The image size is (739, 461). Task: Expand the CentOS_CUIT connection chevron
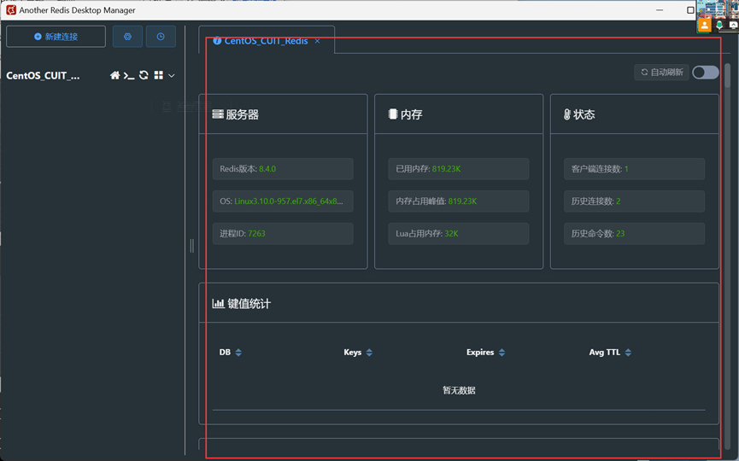pyautogui.click(x=172, y=76)
